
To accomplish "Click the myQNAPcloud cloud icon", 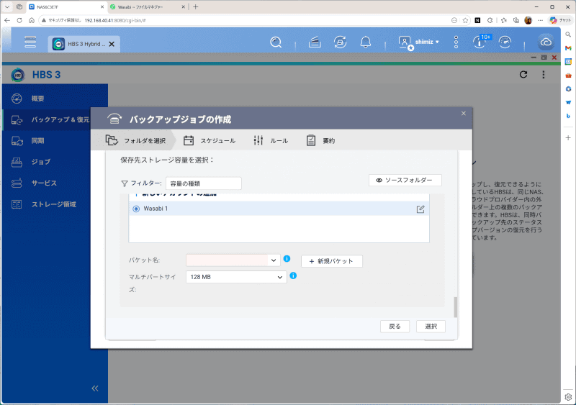I will coord(546,42).
